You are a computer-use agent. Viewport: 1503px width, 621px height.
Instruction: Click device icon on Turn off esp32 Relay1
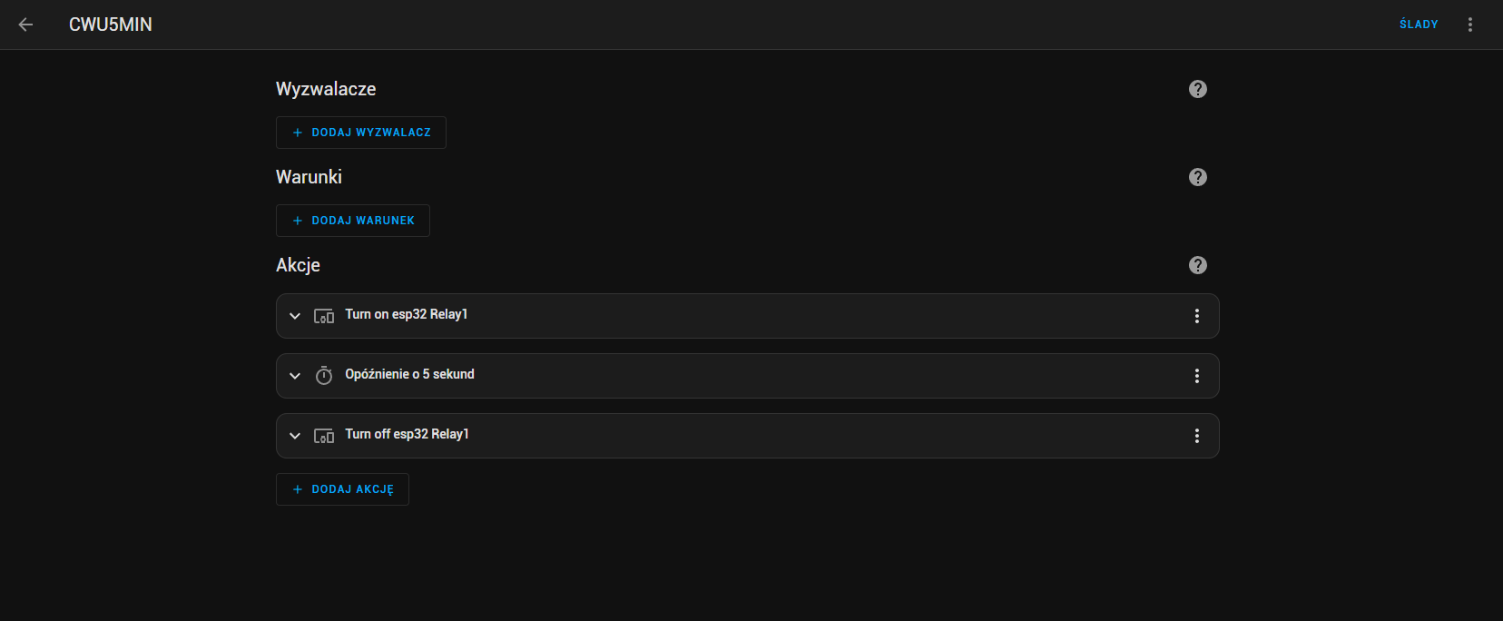point(324,436)
